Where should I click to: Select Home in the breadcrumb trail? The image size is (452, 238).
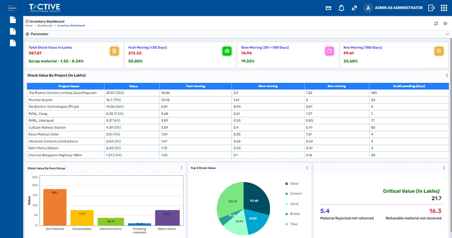coord(28,26)
